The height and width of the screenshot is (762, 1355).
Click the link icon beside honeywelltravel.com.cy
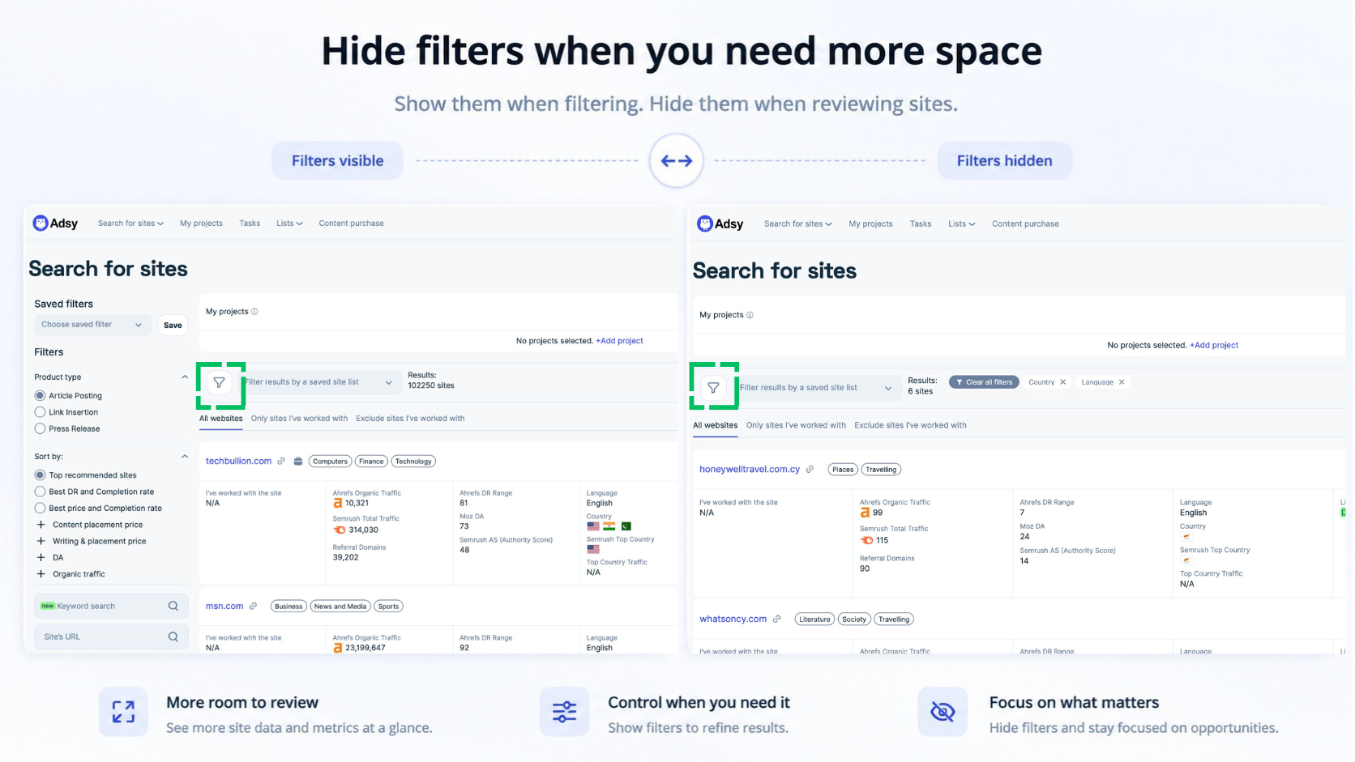pos(810,470)
